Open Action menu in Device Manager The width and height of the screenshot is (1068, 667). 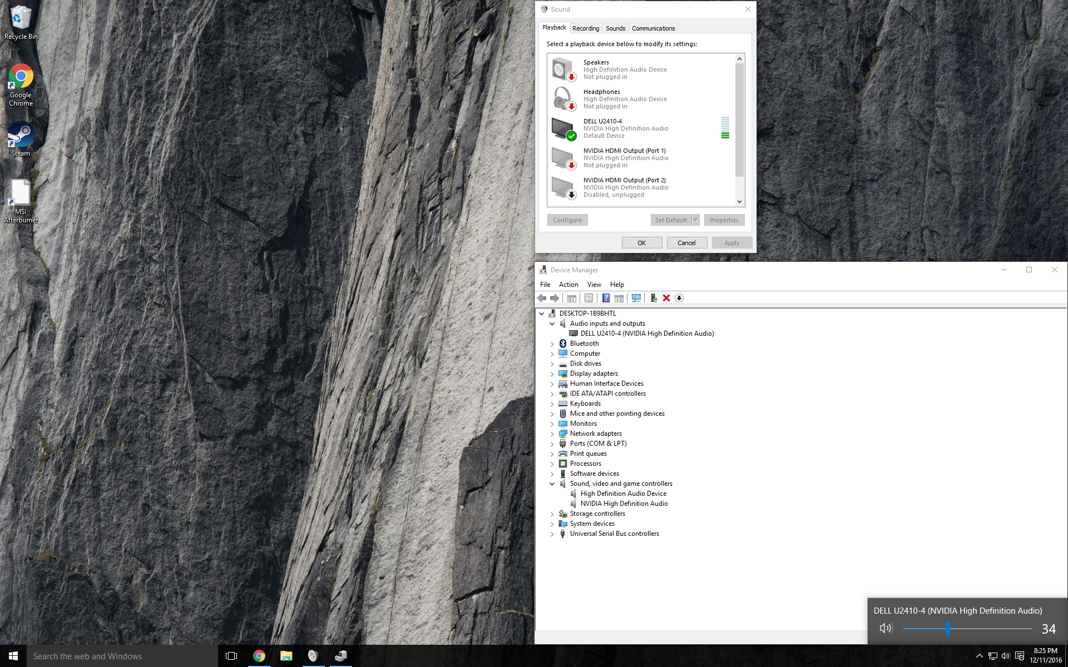point(568,285)
